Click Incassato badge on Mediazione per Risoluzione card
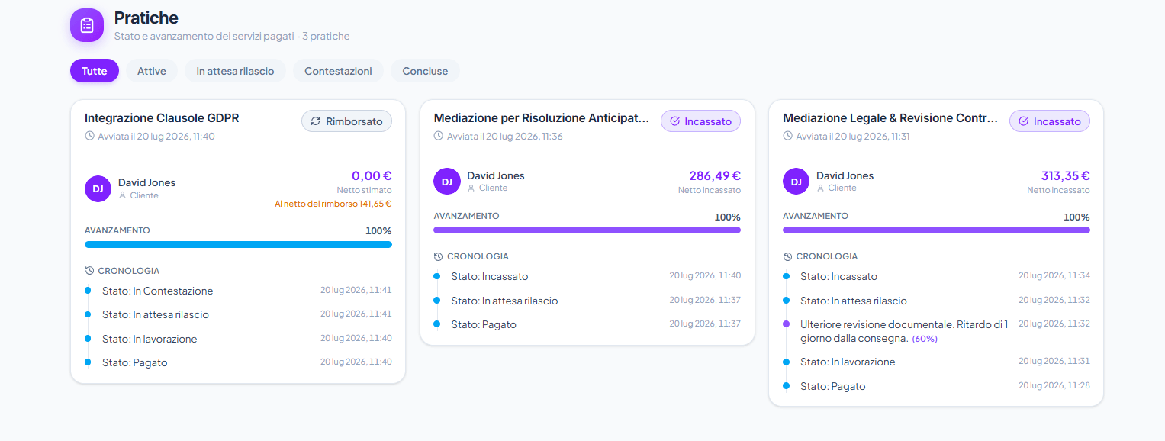Viewport: 1165px width, 441px height. [x=700, y=121]
